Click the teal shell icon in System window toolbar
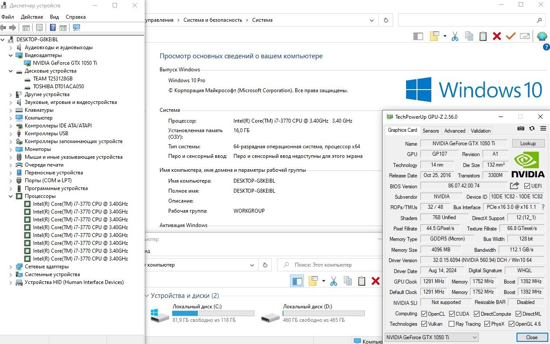 tap(542, 36)
